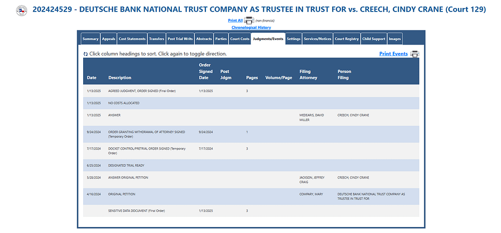Click attorney JACKSON, JEFFREY CRAIG
The height and width of the screenshot is (233, 501).
coord(312,180)
